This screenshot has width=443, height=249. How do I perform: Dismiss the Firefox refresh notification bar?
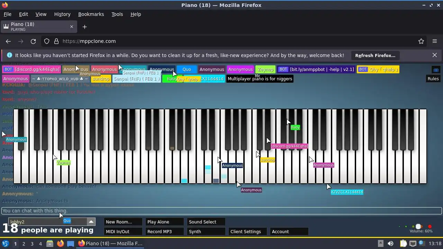(435, 55)
